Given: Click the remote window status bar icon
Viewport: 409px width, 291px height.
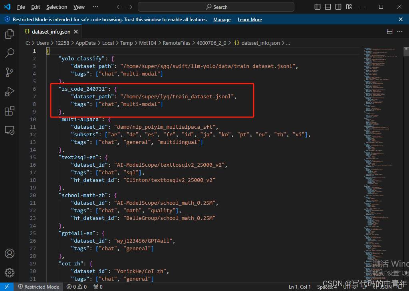Looking at the screenshot, I should [7, 287].
